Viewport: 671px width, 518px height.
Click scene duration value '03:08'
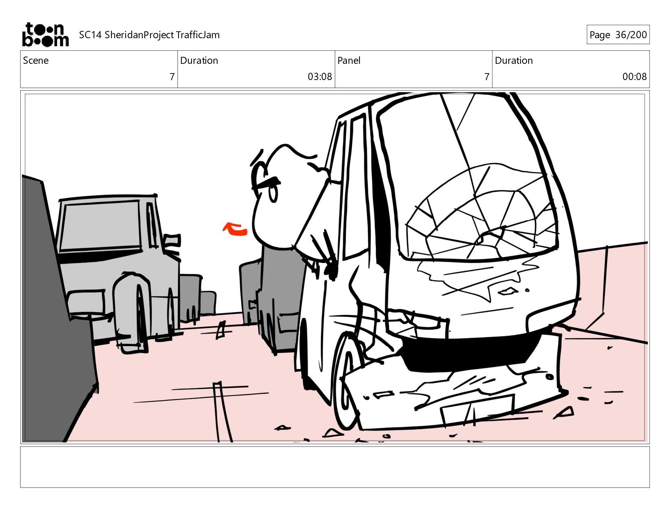(x=320, y=77)
